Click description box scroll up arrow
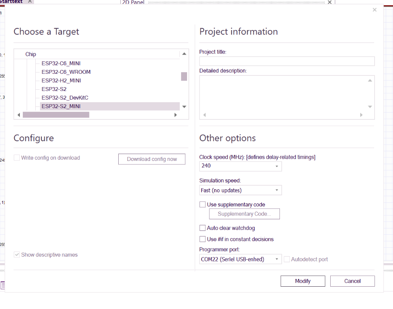Image resolution: width=393 pixels, height=309 pixels. coord(370,81)
